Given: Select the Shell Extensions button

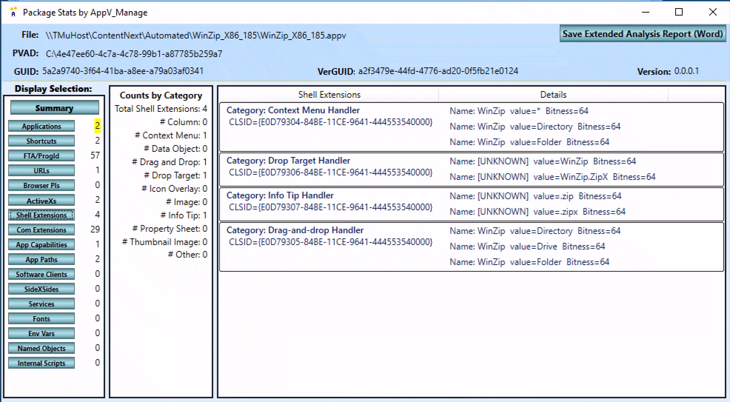Looking at the screenshot, I should click(x=41, y=215).
